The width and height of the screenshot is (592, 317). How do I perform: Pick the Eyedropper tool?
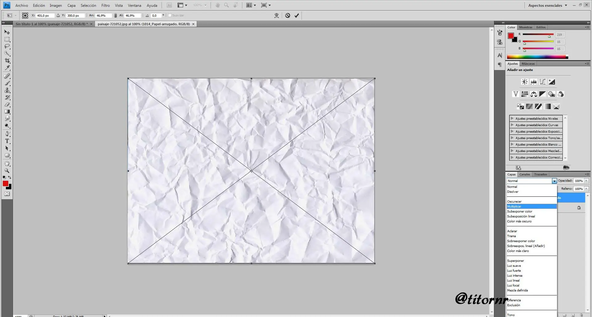click(7, 68)
